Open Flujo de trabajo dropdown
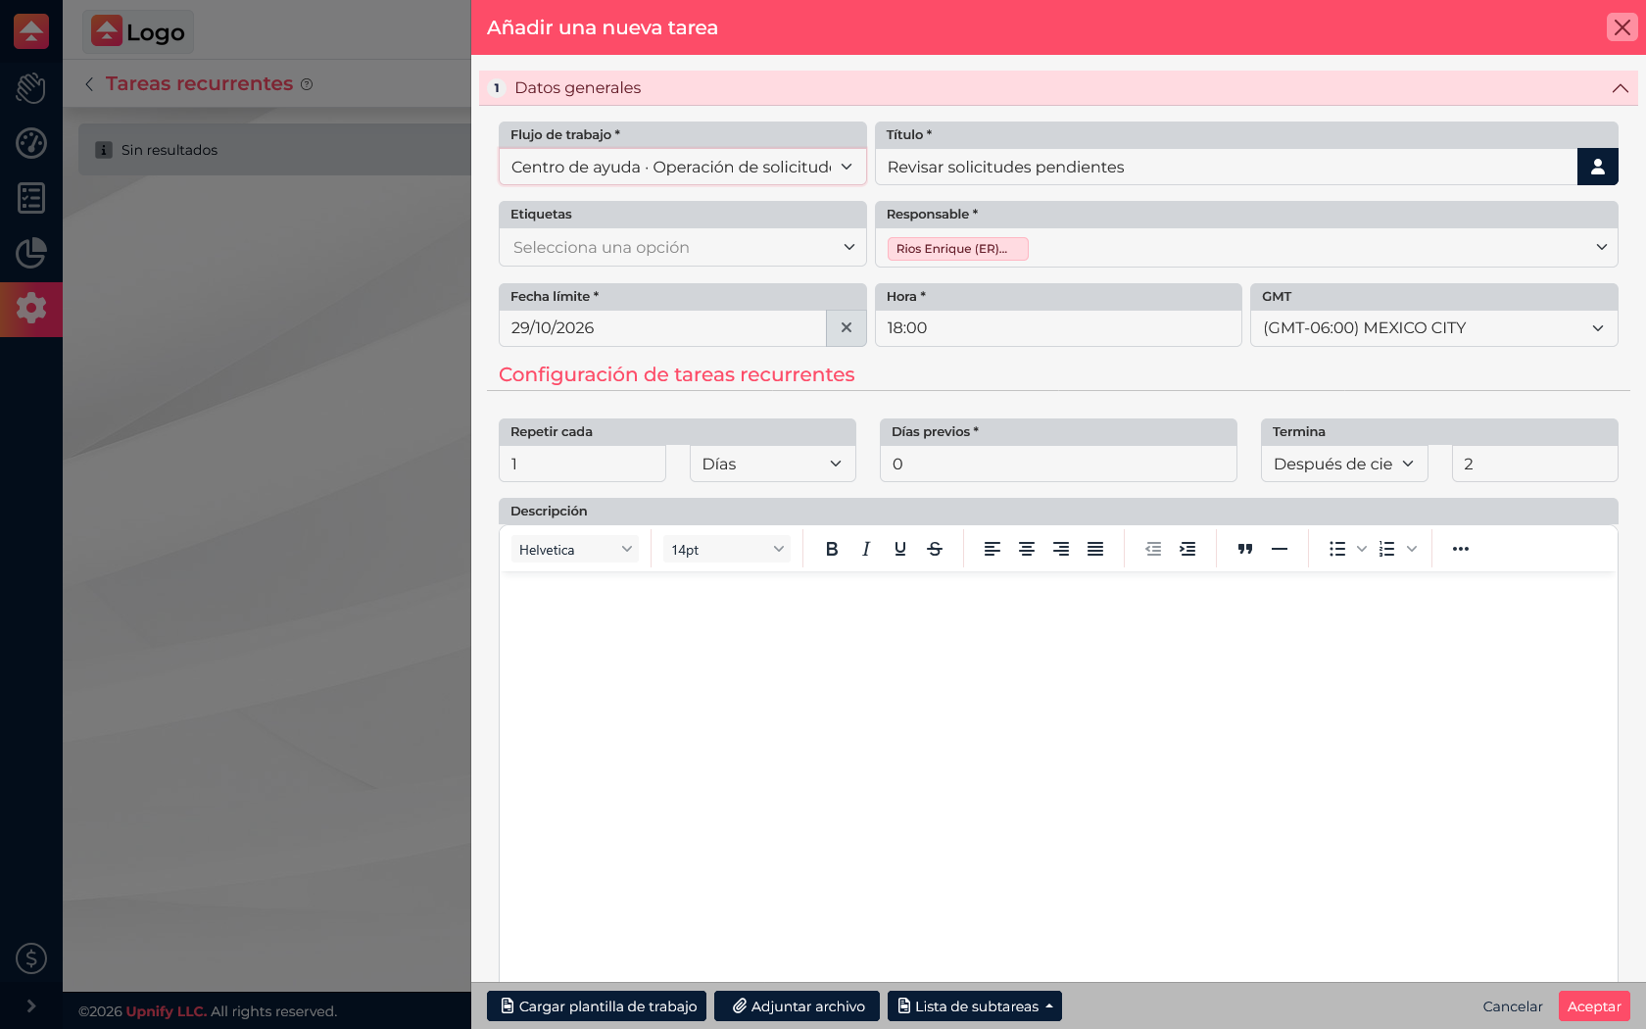Image resolution: width=1646 pixels, height=1029 pixels. [683, 167]
